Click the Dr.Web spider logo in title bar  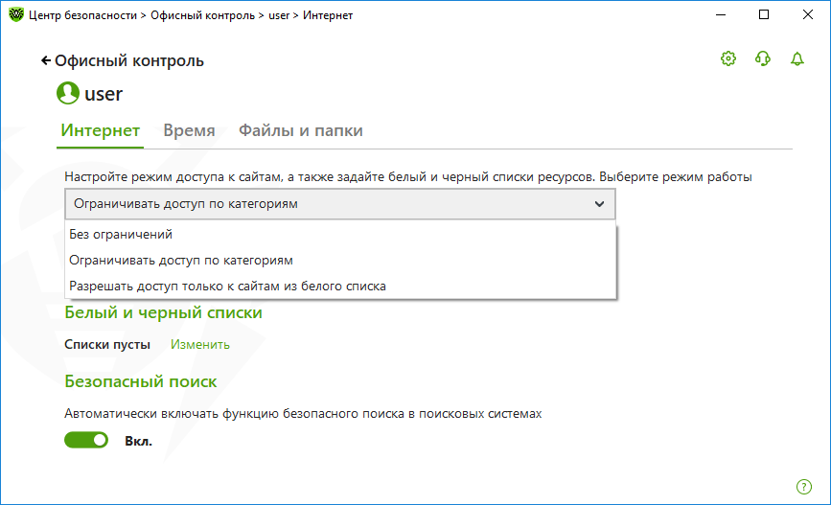16,14
